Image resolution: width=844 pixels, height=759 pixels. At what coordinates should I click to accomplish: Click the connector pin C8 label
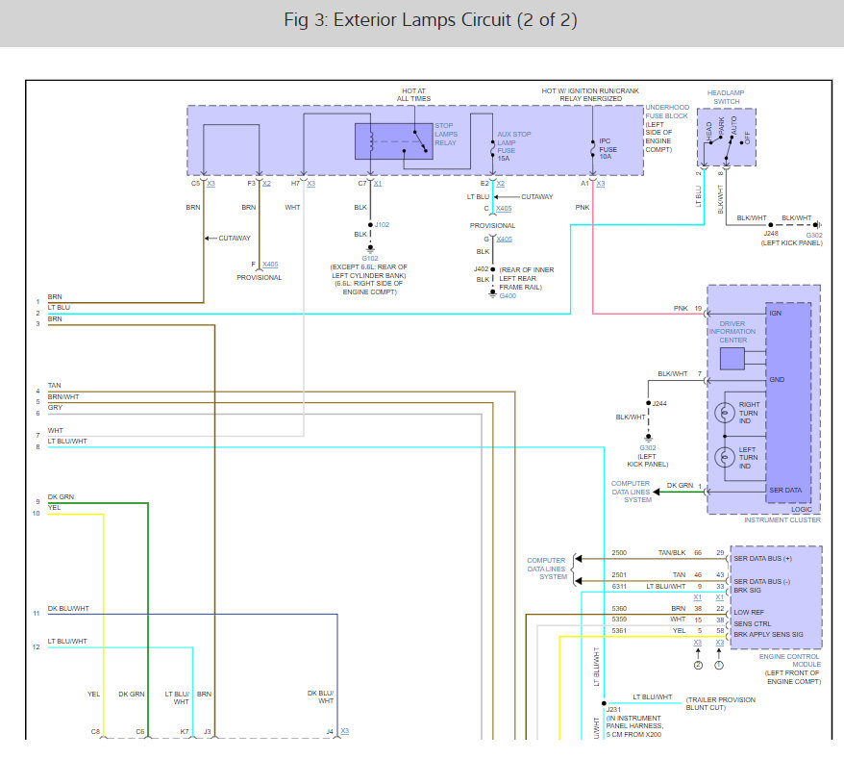(x=95, y=731)
